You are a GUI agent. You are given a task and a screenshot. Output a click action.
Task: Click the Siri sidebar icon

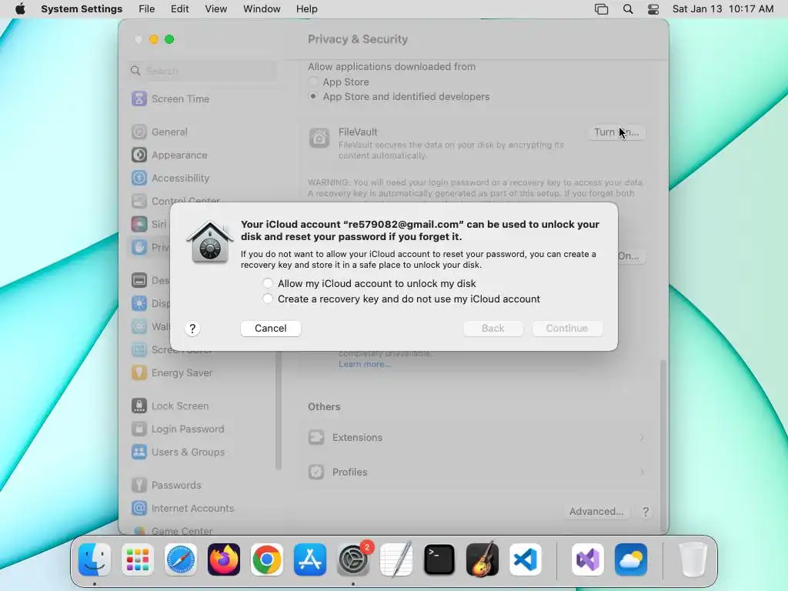pos(139,224)
